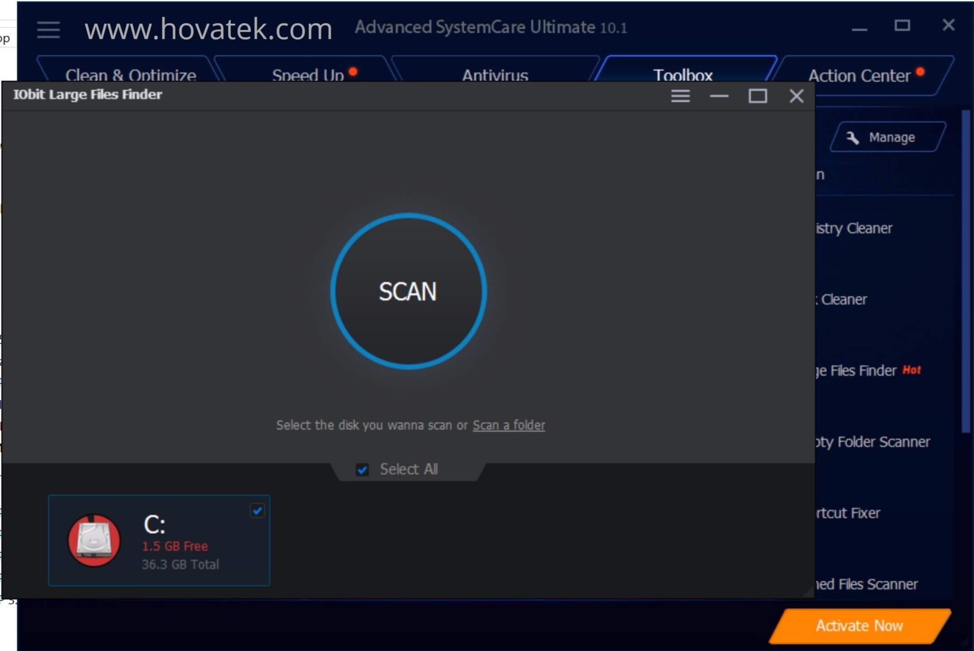Maximize the IObit Large Files Finder window
This screenshot has width=974, height=651.
click(x=758, y=96)
